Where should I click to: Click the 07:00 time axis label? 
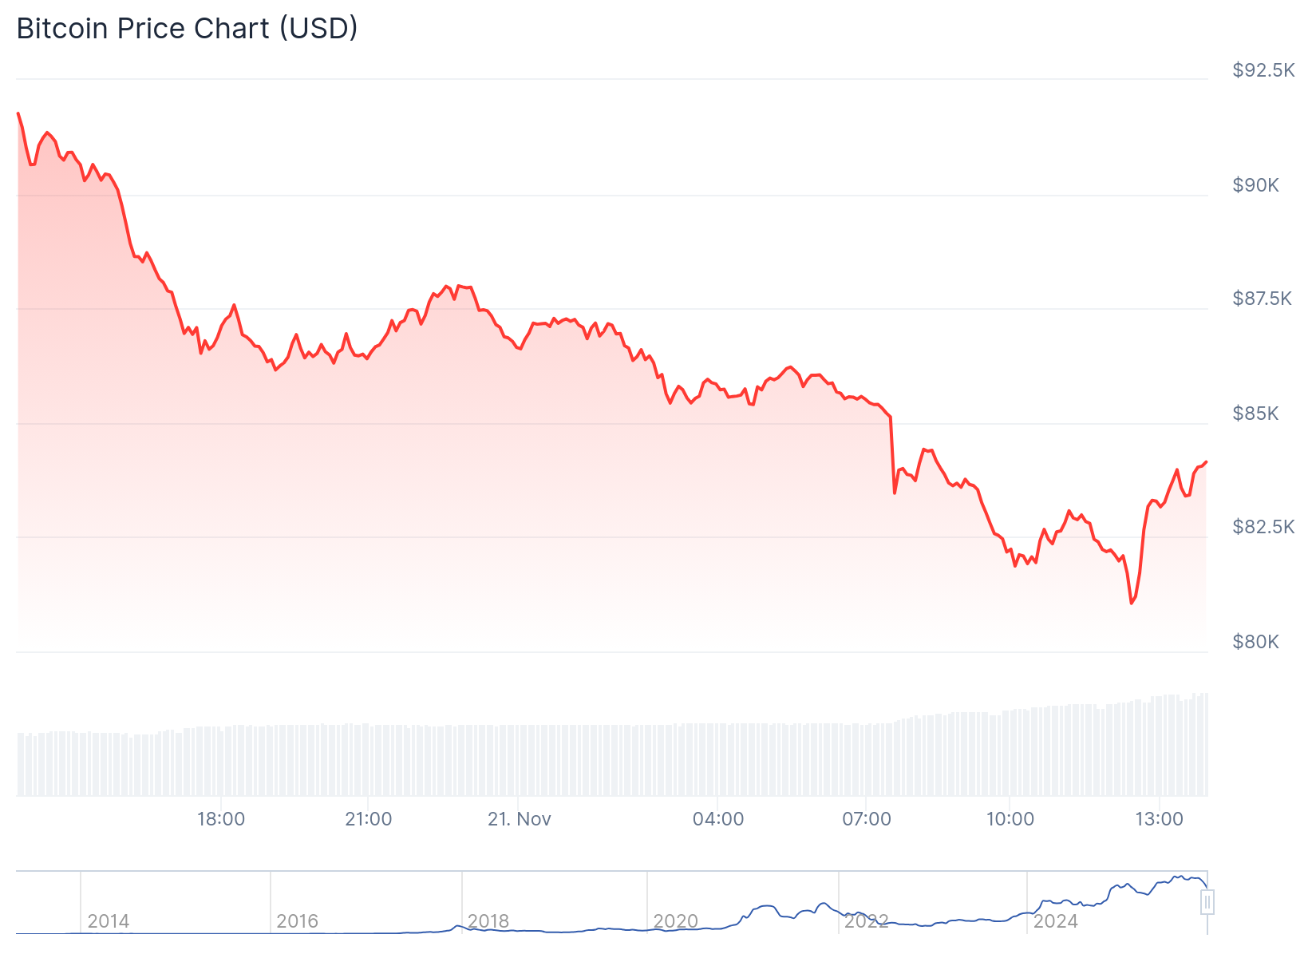[x=867, y=819]
